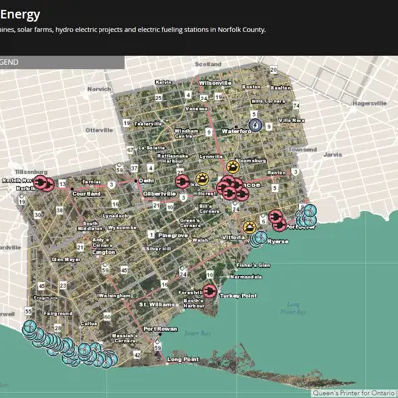Viewport: 398px width, 398px height.
Task: Click the solar farm icon near Hillcrest
Action: pyautogui.click(x=202, y=179)
